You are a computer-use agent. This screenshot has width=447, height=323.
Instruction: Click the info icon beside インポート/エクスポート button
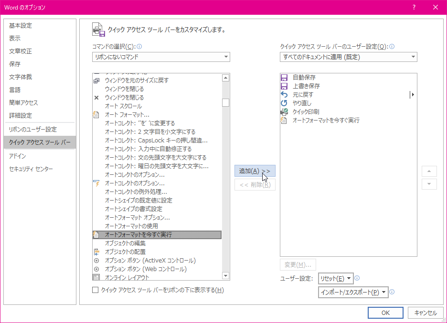(392, 292)
